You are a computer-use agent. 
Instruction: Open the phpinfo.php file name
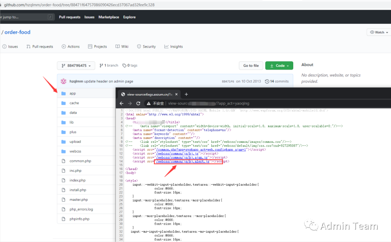79,219
